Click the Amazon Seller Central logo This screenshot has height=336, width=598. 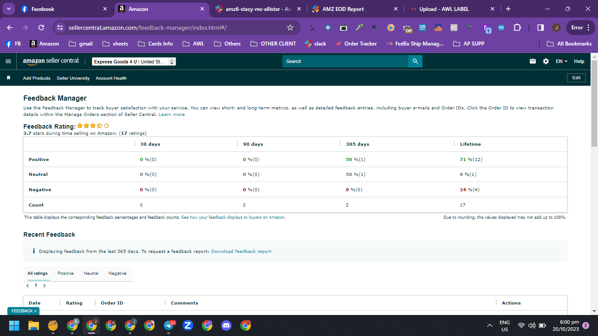[x=51, y=61]
